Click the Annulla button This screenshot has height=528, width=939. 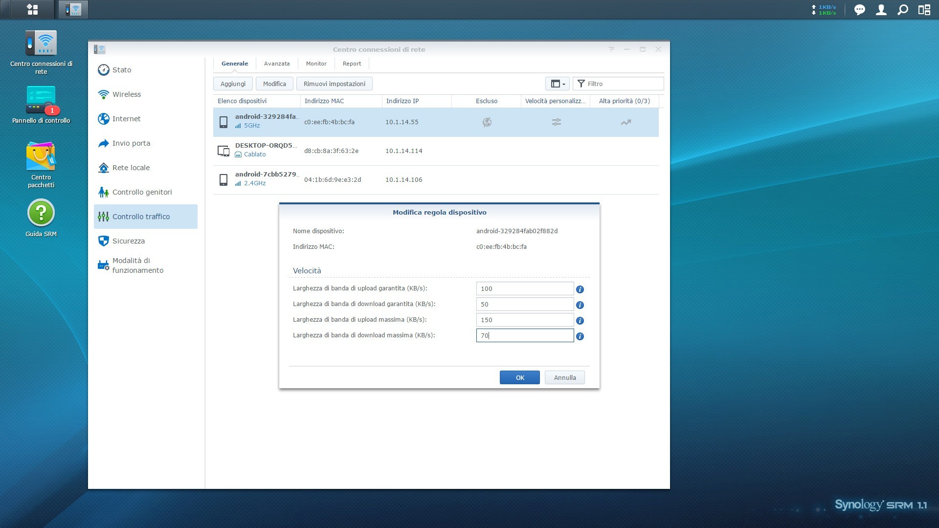pos(564,377)
